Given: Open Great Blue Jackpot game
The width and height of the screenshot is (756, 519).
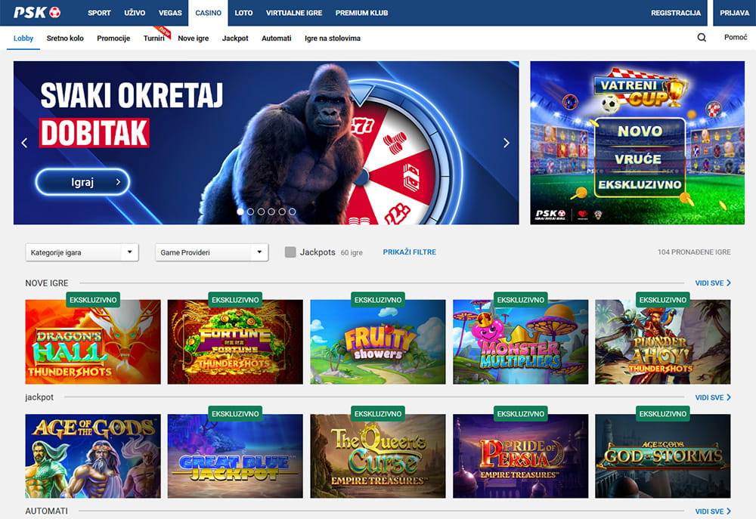Looking at the screenshot, I should click(x=235, y=456).
